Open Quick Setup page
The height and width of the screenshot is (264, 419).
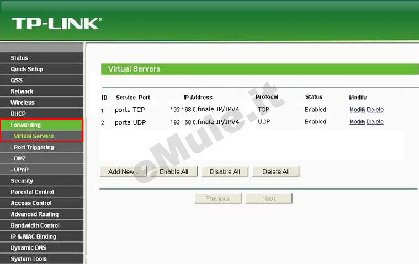pyautogui.click(x=42, y=69)
